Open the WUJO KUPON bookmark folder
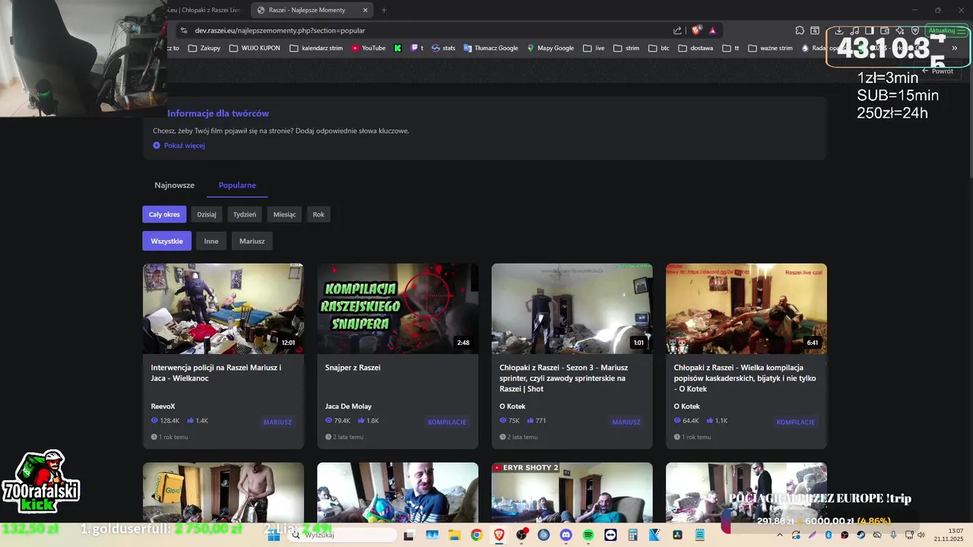Viewport: 973px width, 547px height. 254,48
